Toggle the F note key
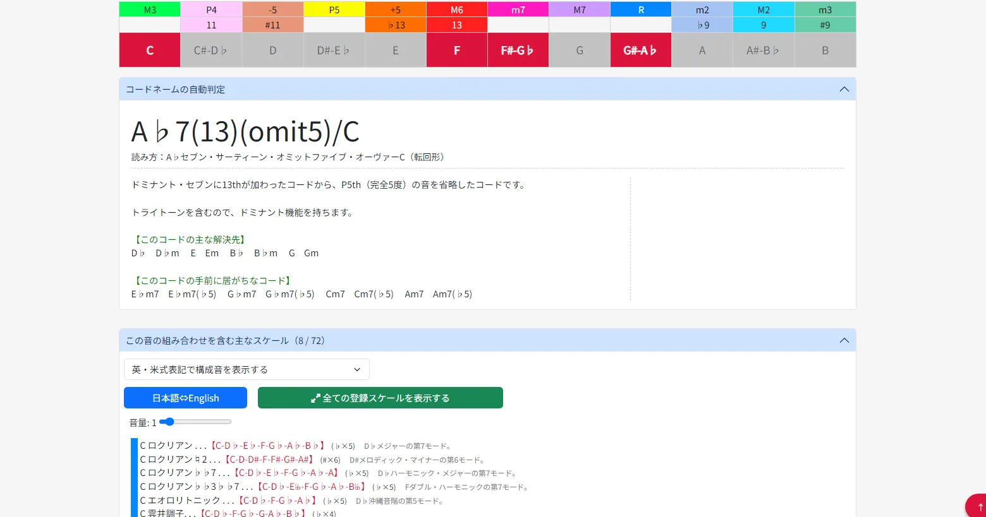The width and height of the screenshot is (986, 517). [457, 50]
